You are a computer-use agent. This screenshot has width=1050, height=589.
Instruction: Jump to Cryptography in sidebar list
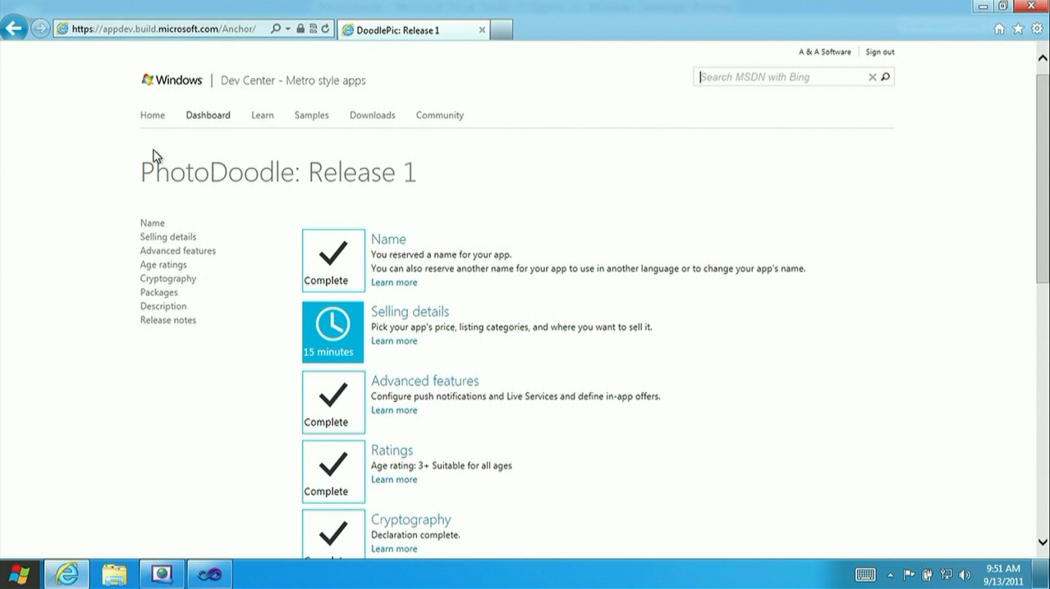pos(168,279)
